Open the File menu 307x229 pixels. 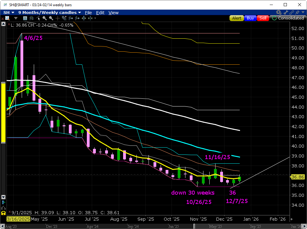click(88, 13)
